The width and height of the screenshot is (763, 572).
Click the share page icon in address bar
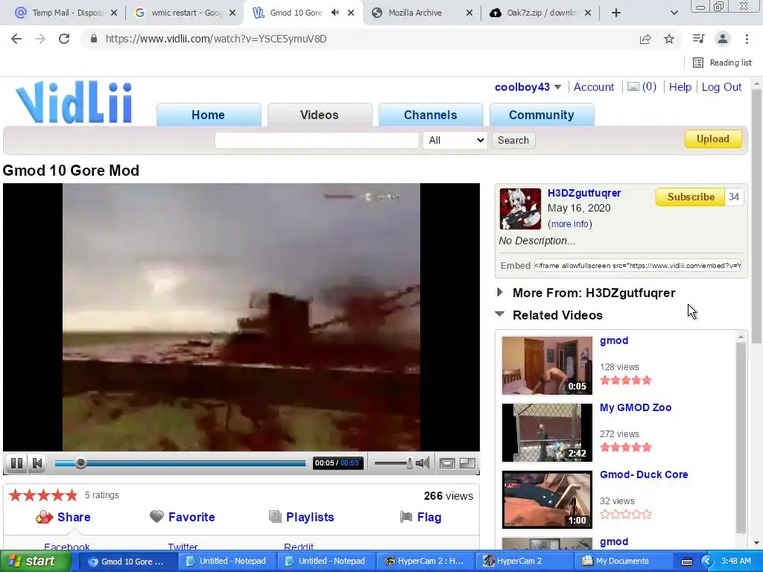pyautogui.click(x=645, y=39)
